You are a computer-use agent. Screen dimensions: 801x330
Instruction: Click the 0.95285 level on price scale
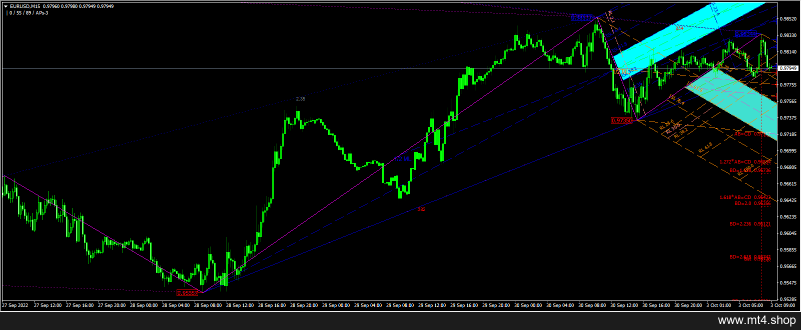coord(788,299)
